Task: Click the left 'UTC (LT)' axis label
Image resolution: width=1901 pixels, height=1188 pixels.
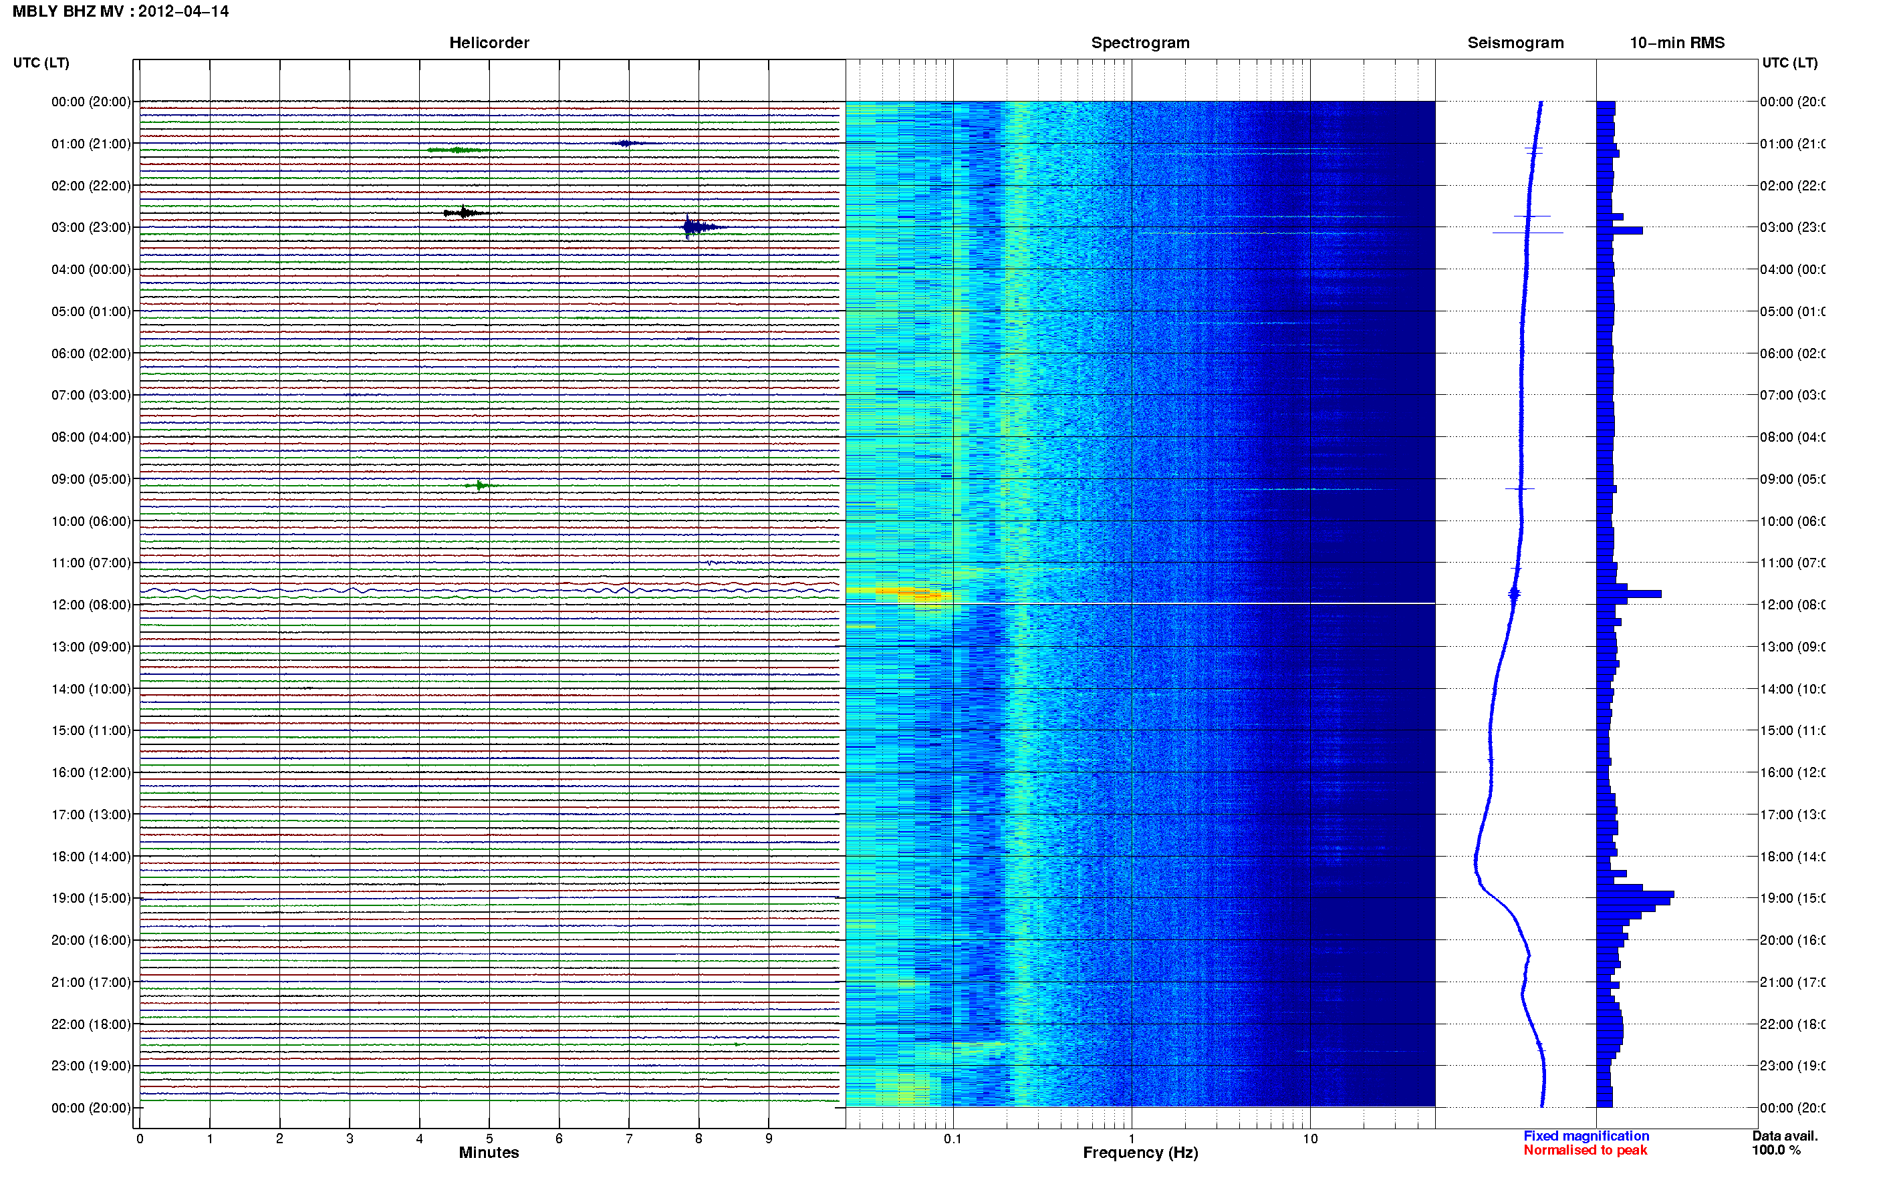Action: point(41,63)
